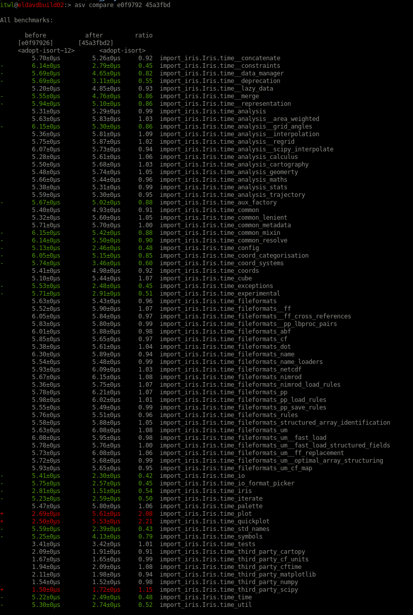
Task: Click the time__concatenate benchmark name
Action: [220, 58]
